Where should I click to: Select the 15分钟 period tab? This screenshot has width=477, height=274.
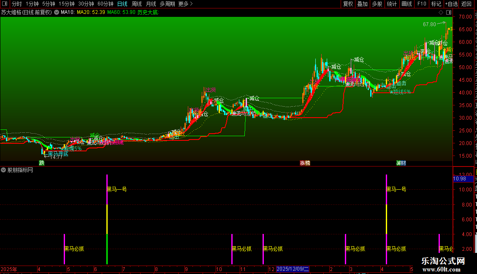[67, 4]
